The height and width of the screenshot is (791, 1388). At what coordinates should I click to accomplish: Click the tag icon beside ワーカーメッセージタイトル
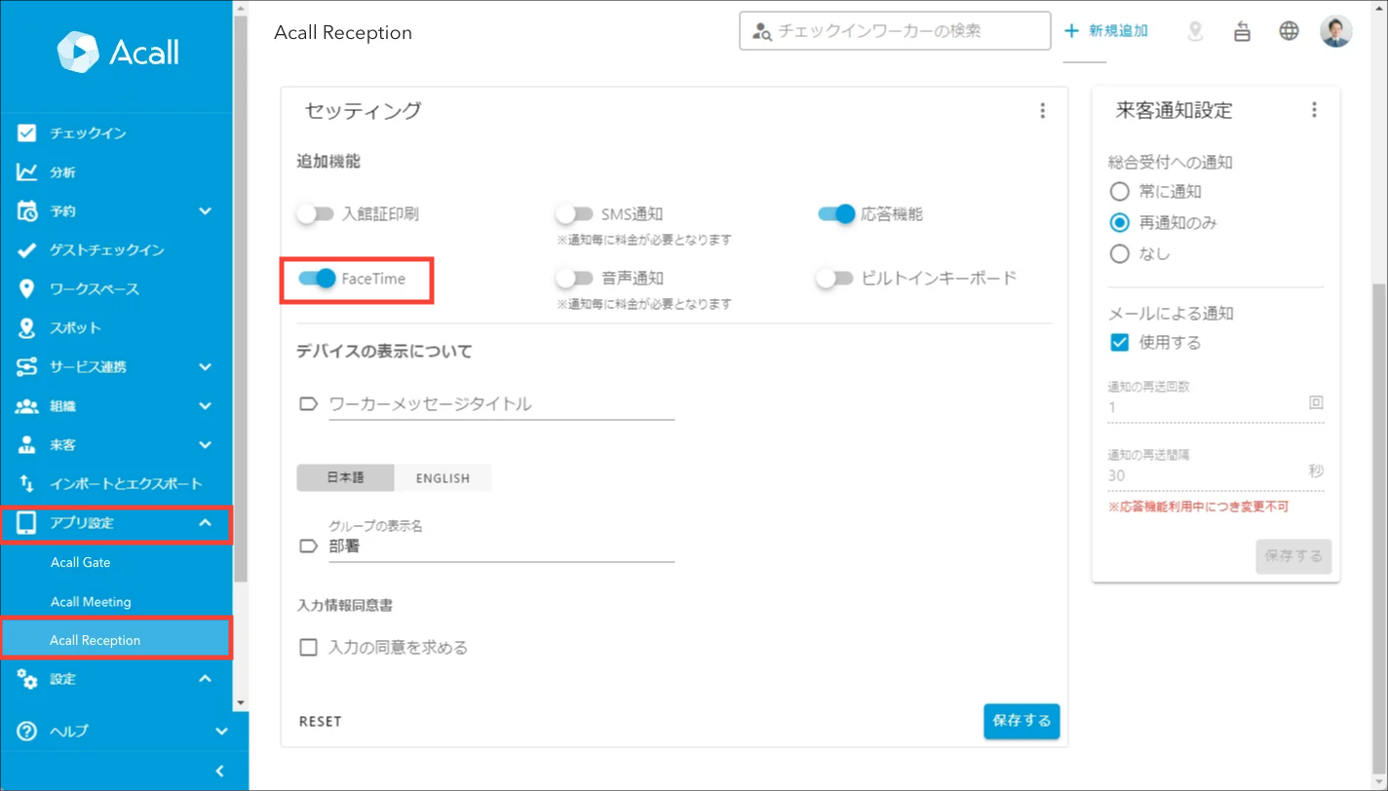pos(309,403)
